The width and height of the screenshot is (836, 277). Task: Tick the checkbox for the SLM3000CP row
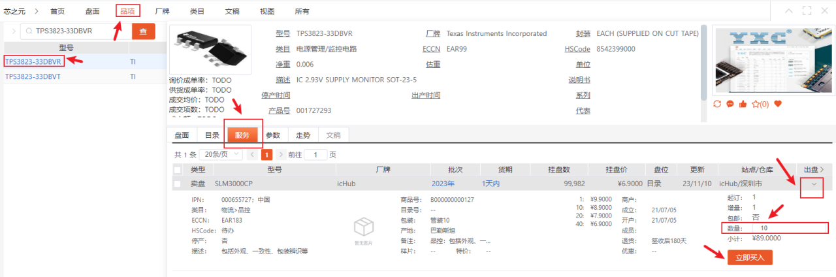tap(178, 184)
